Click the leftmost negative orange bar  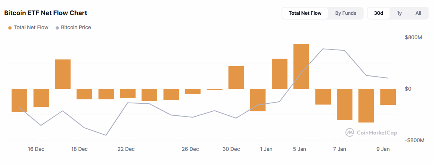tap(19, 100)
